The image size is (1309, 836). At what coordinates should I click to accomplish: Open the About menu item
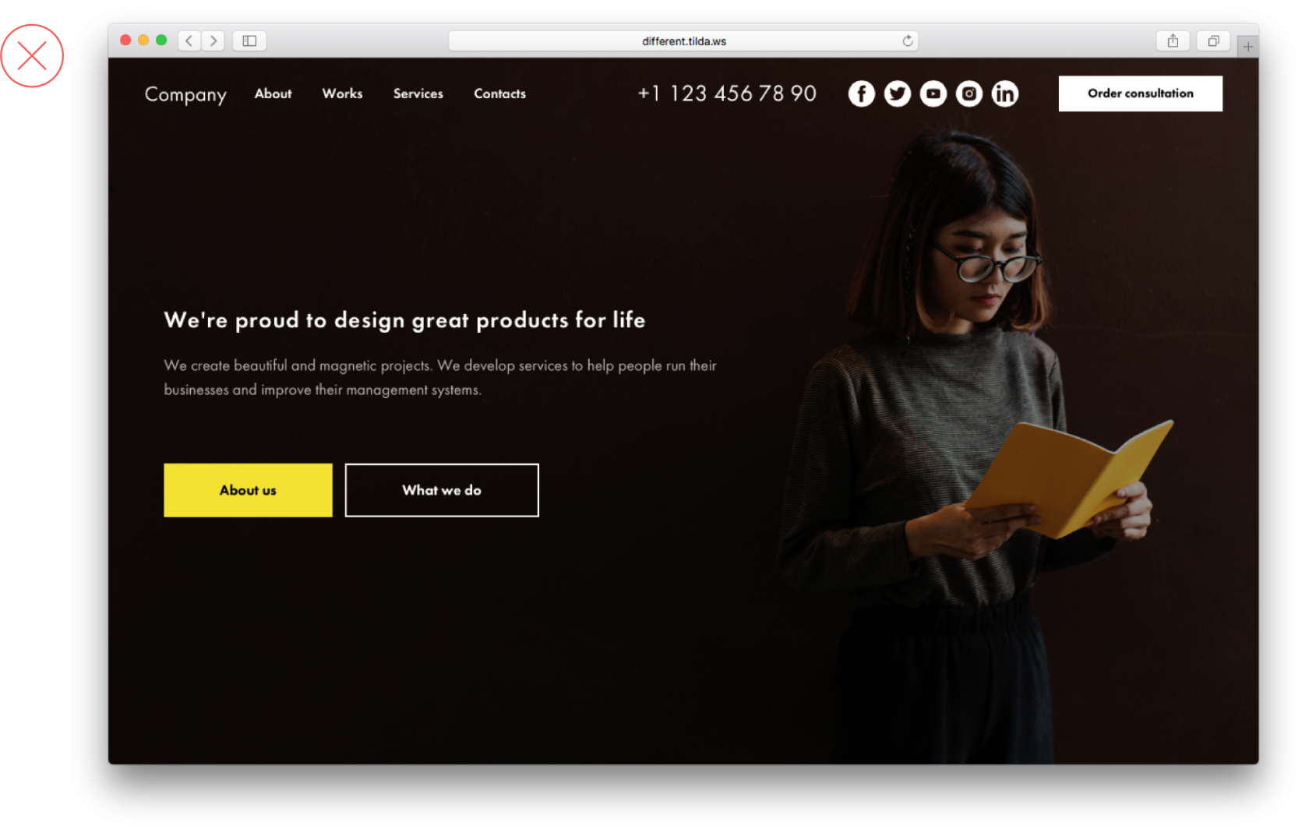(x=273, y=93)
